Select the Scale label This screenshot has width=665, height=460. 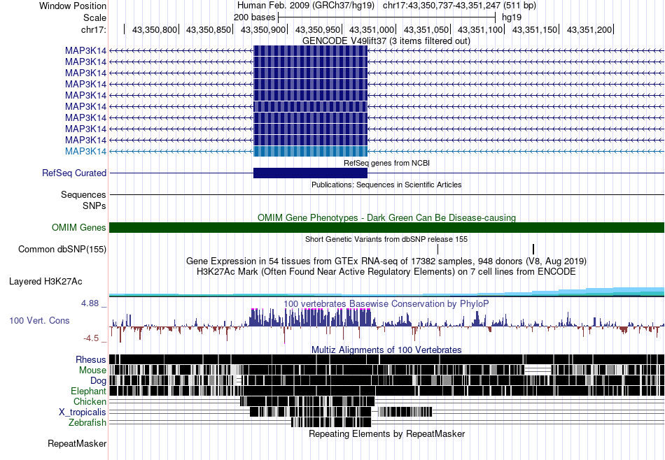tap(94, 17)
